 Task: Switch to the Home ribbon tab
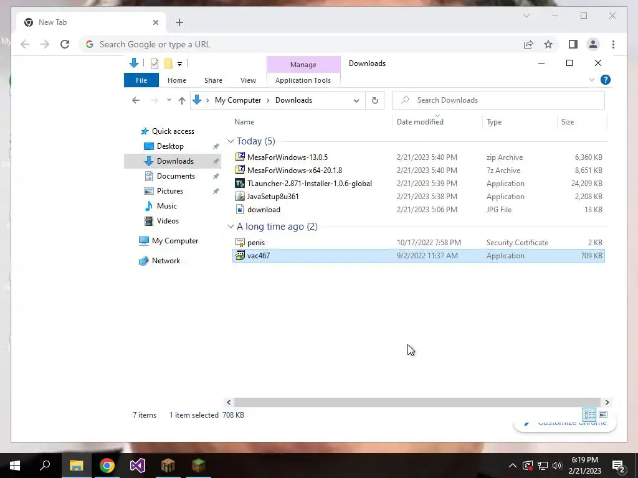click(176, 80)
